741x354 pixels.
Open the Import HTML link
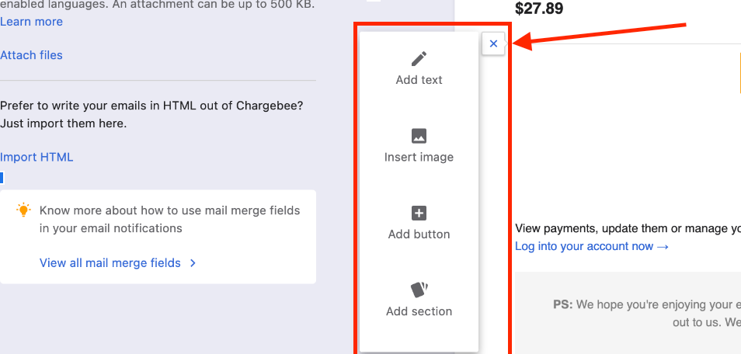(37, 157)
